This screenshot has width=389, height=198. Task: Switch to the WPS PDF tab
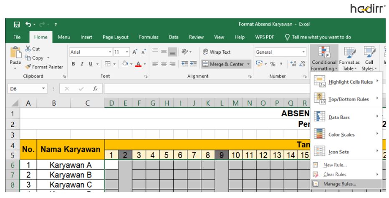(x=265, y=37)
